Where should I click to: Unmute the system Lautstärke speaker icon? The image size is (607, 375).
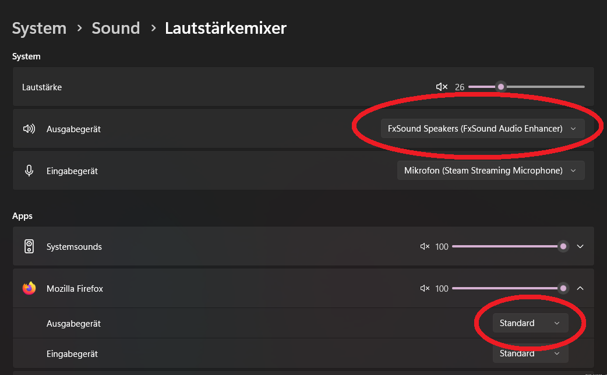coord(442,87)
